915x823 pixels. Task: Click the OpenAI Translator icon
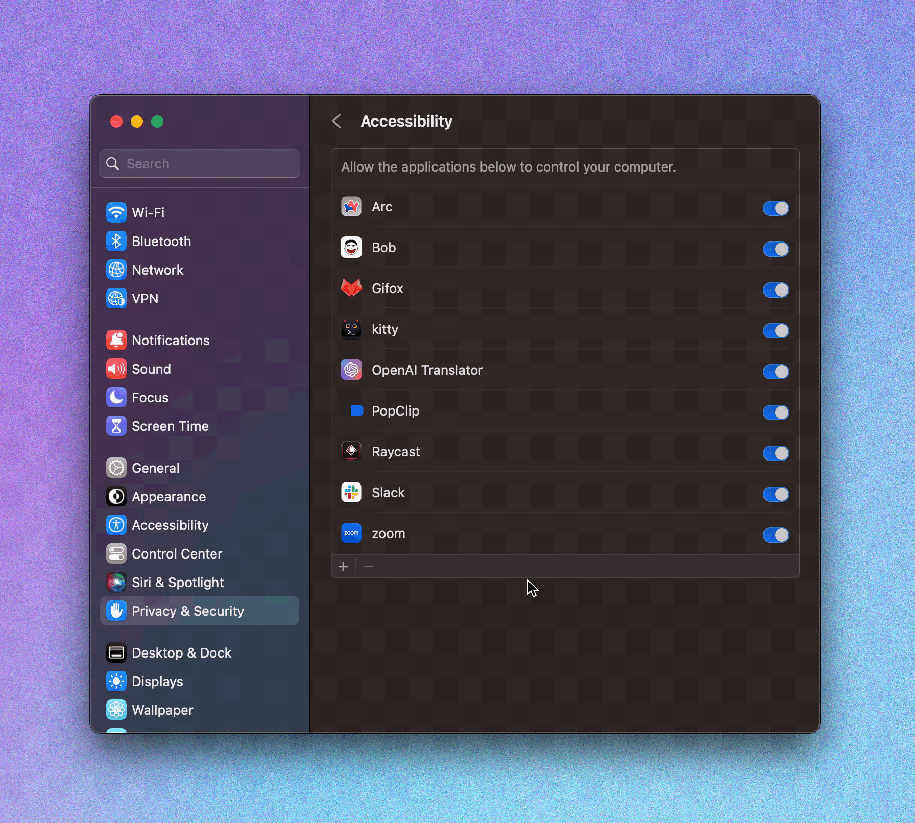(x=351, y=370)
